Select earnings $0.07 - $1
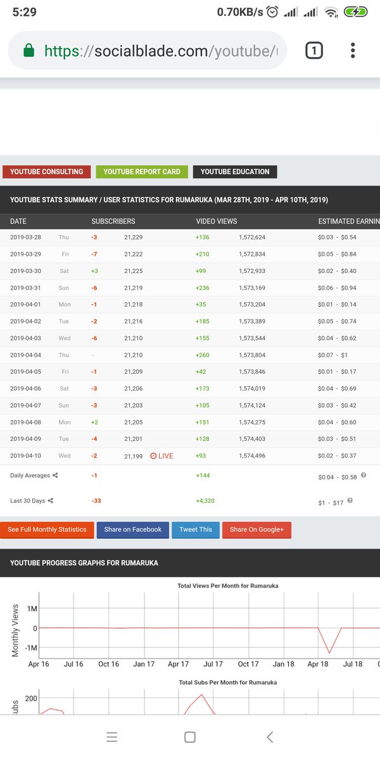Screen dimensions: 380x760 332,355
